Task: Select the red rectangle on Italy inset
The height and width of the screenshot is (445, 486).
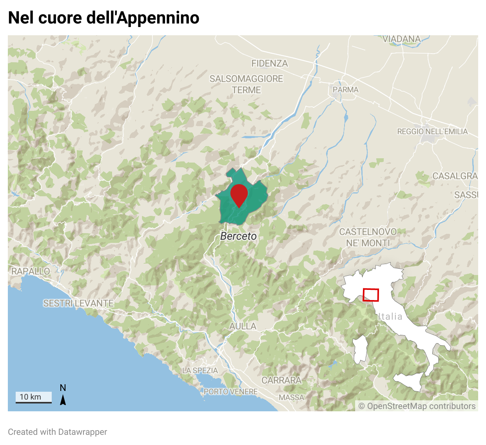Action: pyautogui.click(x=371, y=295)
